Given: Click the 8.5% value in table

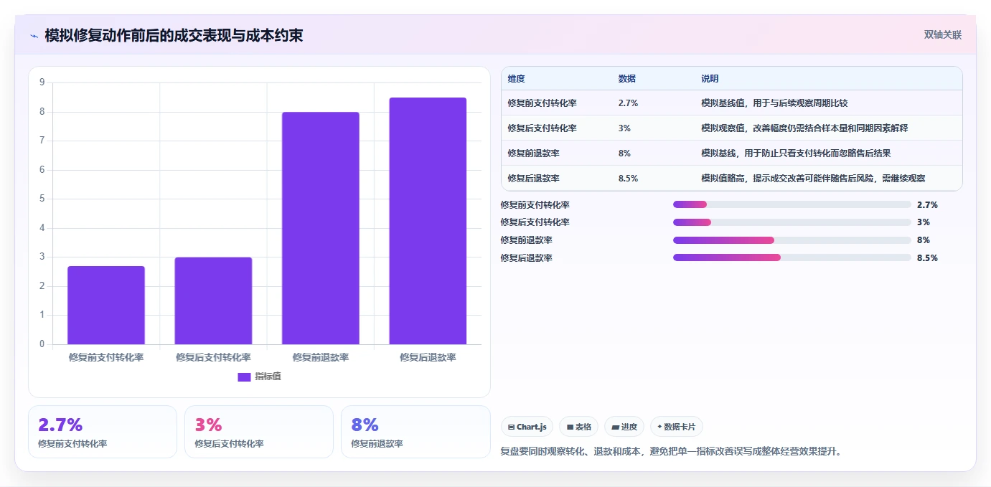Looking at the screenshot, I should [x=628, y=179].
